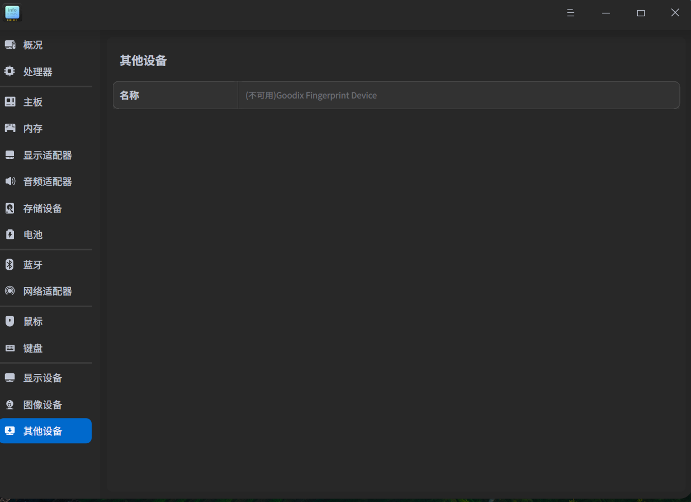
Task: Click the taskbar area at screen bottom
Action: click(x=346, y=499)
